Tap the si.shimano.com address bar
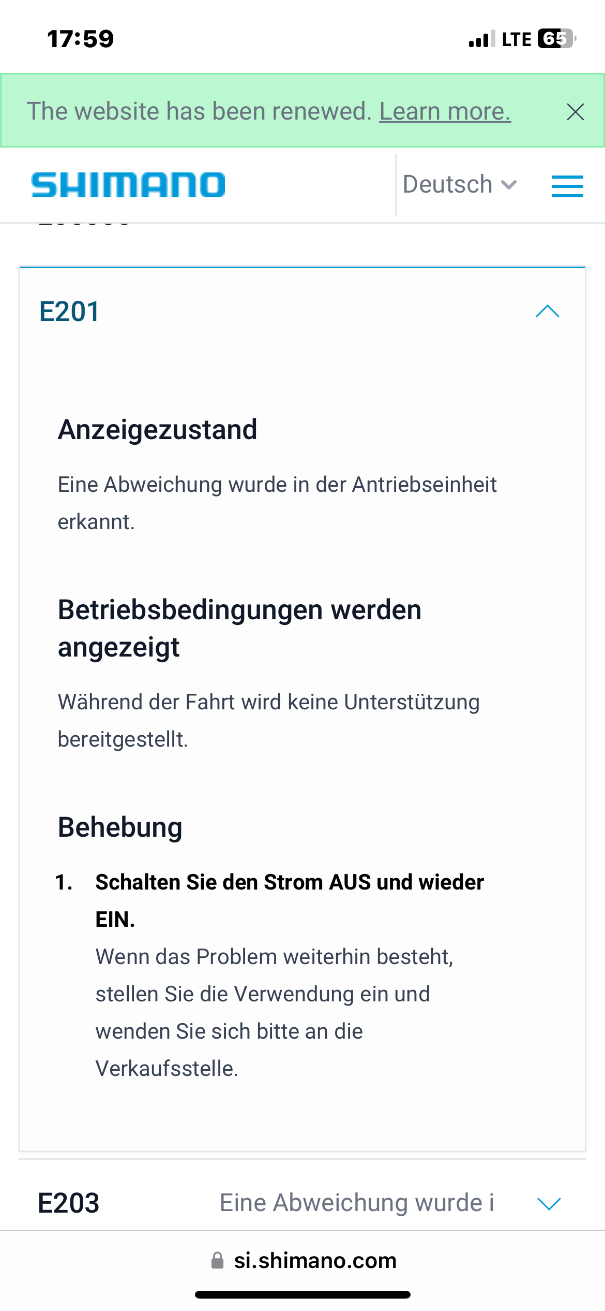The image size is (605, 1311). click(x=314, y=1260)
